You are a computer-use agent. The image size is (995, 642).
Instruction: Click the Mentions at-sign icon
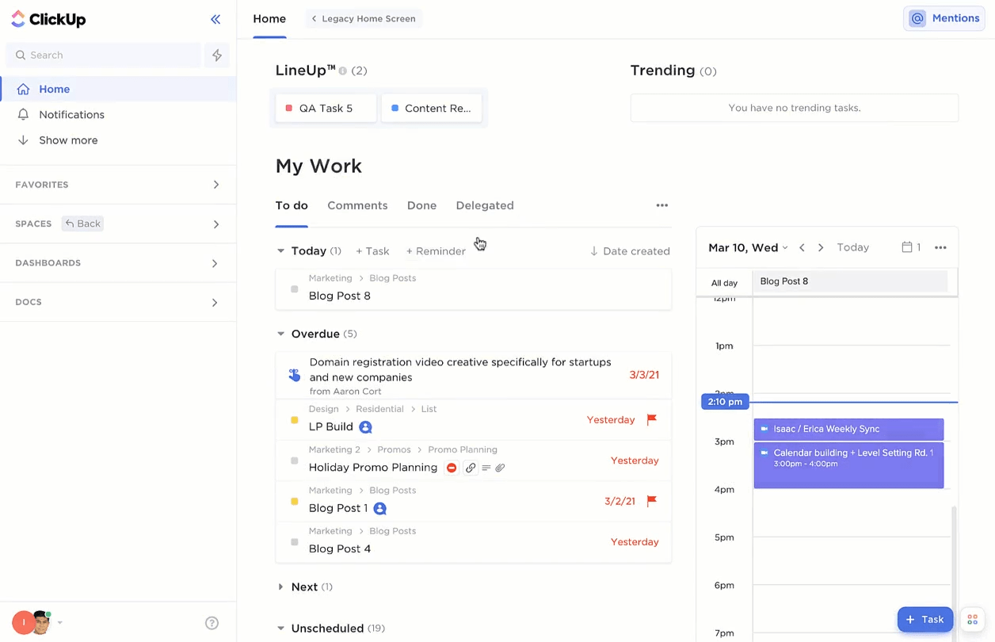(x=917, y=18)
